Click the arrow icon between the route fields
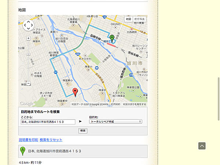The image size is (220, 165). point(80,121)
